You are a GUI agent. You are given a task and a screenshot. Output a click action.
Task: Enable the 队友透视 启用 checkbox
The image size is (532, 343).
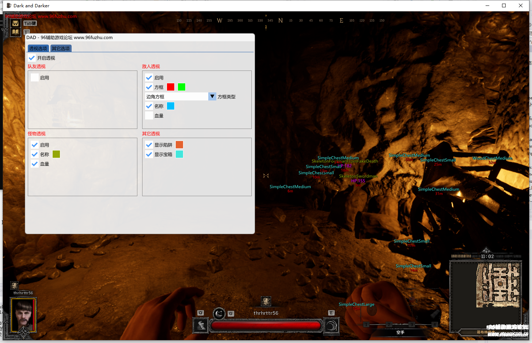[35, 78]
